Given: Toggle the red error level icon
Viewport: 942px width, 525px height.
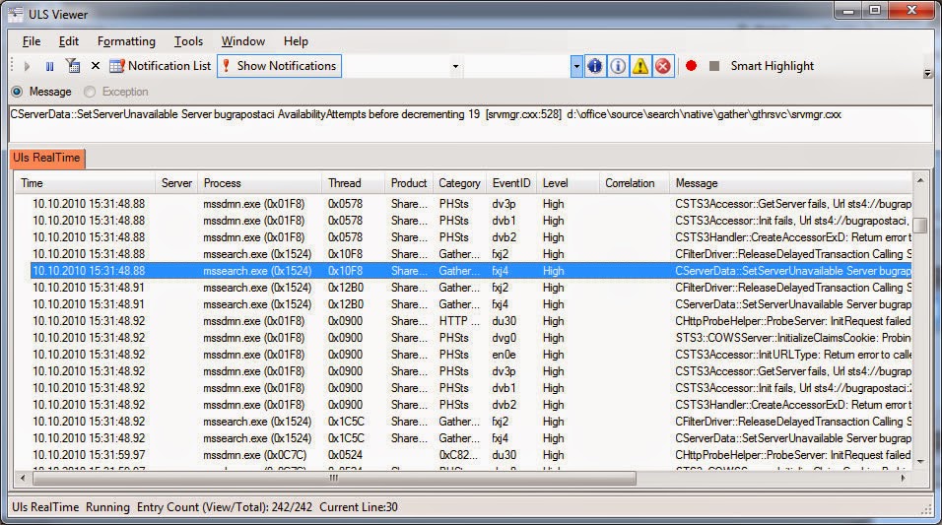Looking at the screenshot, I should coord(662,66).
